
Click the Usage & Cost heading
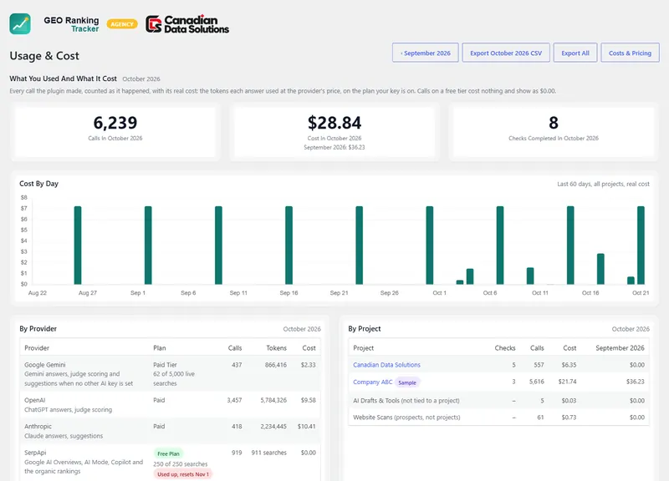click(44, 56)
